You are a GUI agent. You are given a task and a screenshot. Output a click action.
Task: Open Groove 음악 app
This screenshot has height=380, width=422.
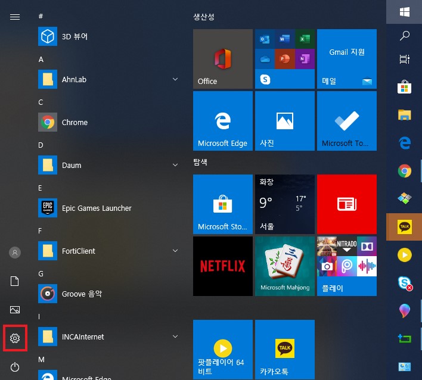pyautogui.click(x=108, y=294)
